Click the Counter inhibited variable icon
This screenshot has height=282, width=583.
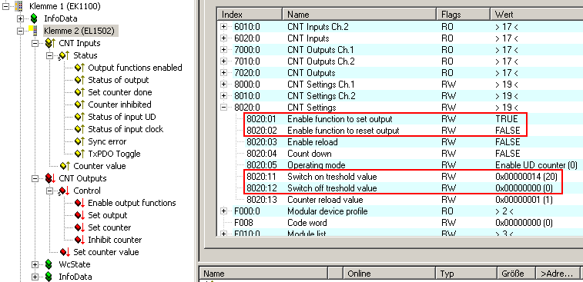point(79,105)
